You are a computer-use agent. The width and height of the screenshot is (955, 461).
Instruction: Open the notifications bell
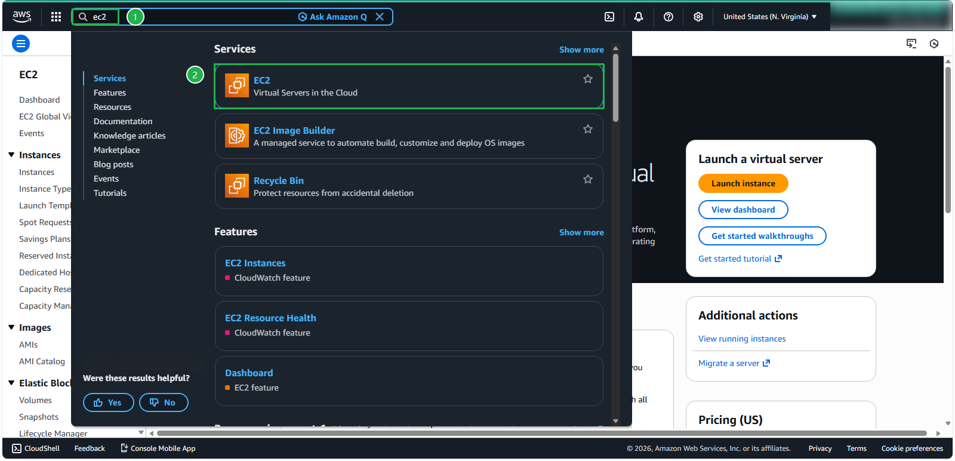pos(639,17)
